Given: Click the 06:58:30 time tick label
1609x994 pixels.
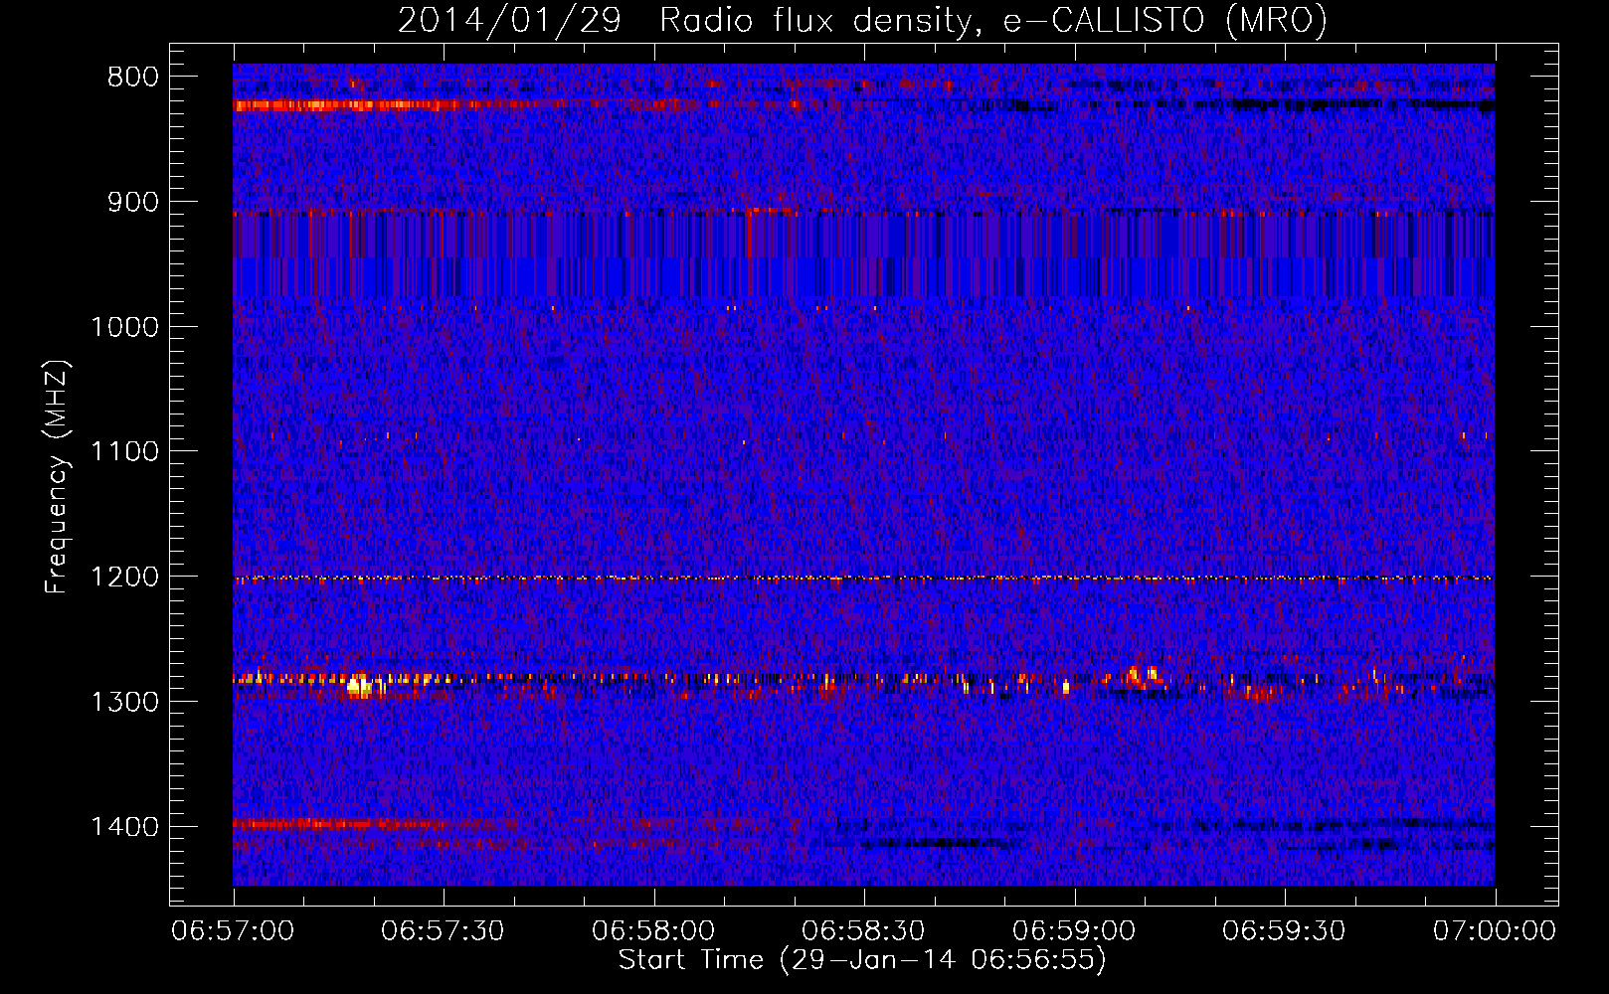Looking at the screenshot, I should 864,930.
